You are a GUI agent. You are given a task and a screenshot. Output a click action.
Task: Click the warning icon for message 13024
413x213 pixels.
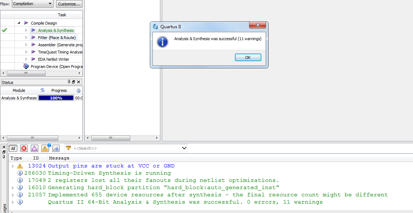20,166
